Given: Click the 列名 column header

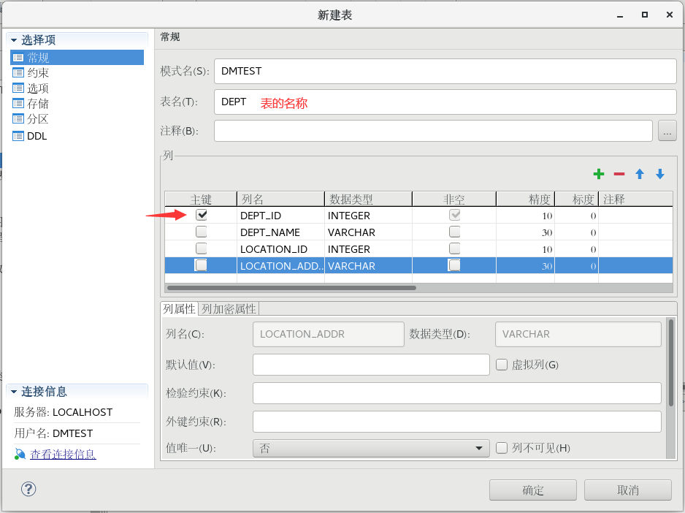Looking at the screenshot, I should (x=280, y=199).
